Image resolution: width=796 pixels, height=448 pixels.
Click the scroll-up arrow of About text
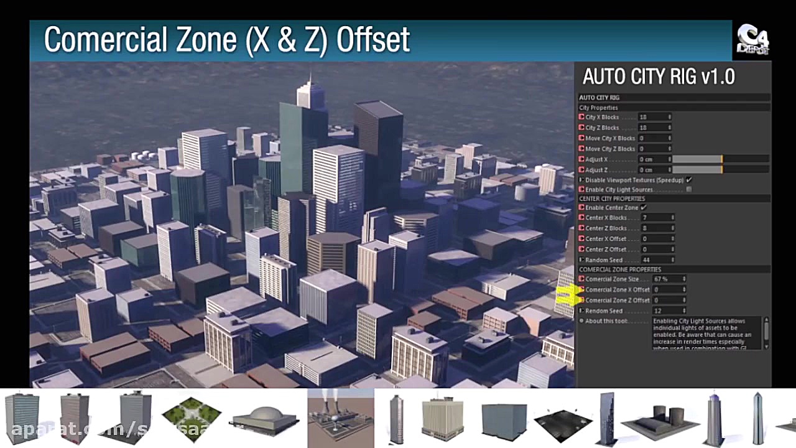(766, 320)
